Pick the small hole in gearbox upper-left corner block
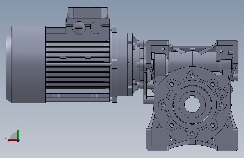 [163, 49]
